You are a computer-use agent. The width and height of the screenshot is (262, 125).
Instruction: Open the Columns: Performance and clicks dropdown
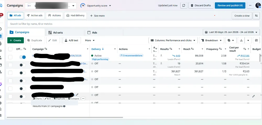coord(173,40)
